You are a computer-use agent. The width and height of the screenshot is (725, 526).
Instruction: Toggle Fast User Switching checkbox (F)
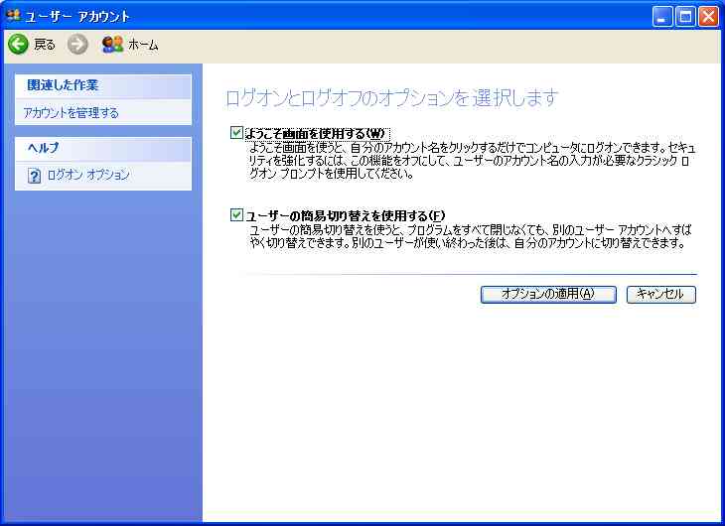click(x=236, y=215)
